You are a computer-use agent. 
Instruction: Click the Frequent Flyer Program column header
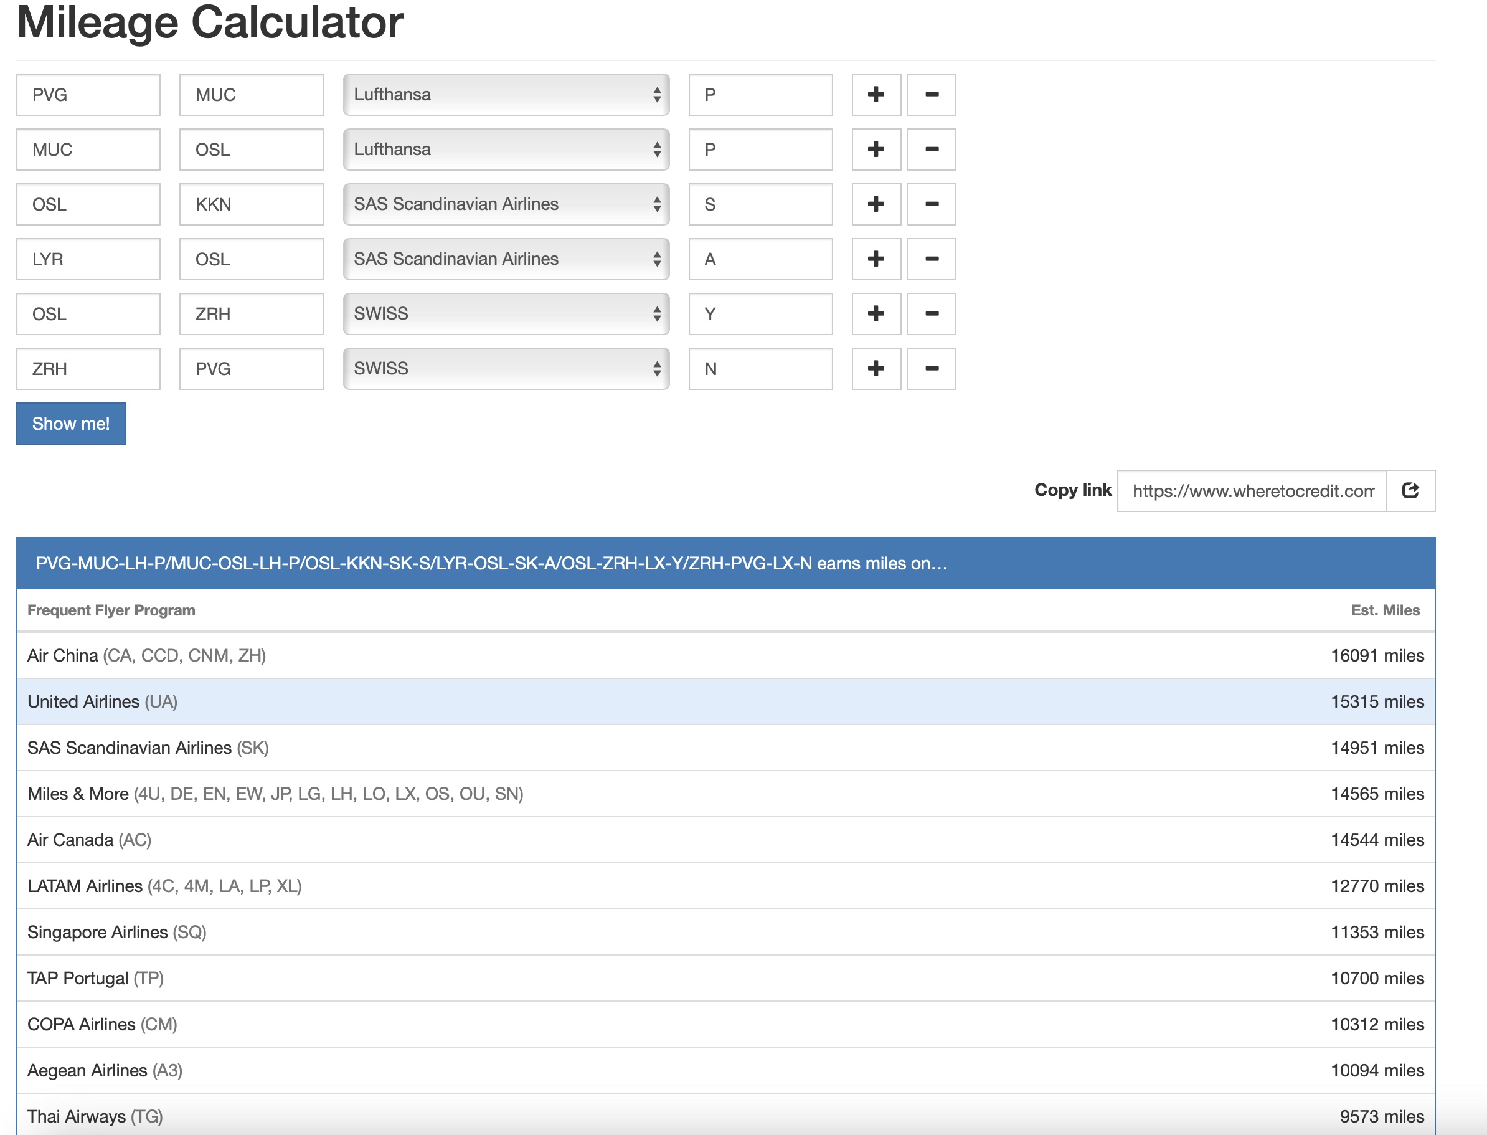(x=111, y=610)
